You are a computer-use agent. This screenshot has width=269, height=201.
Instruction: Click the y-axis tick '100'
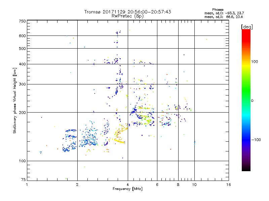(23, 161)
